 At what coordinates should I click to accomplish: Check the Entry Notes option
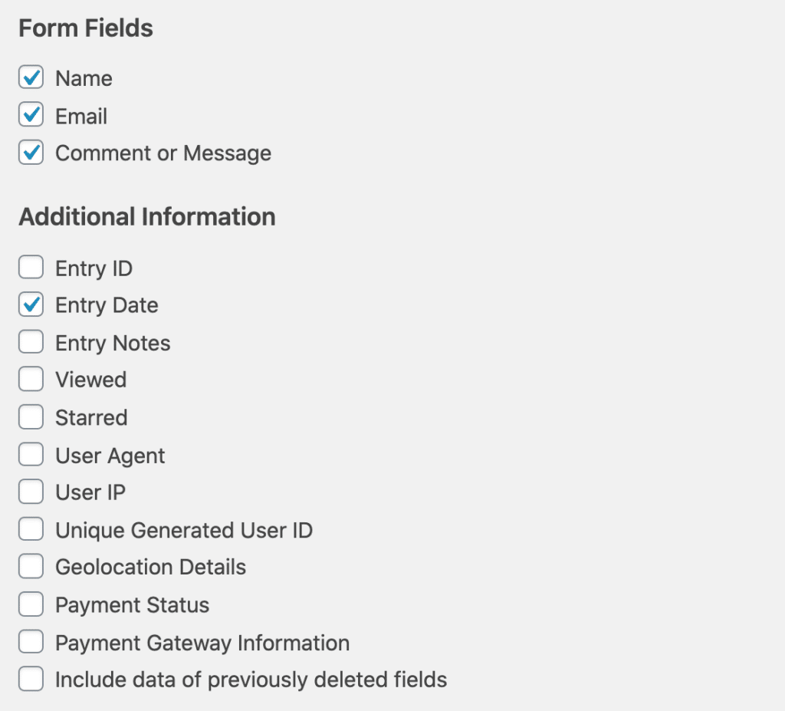click(31, 341)
